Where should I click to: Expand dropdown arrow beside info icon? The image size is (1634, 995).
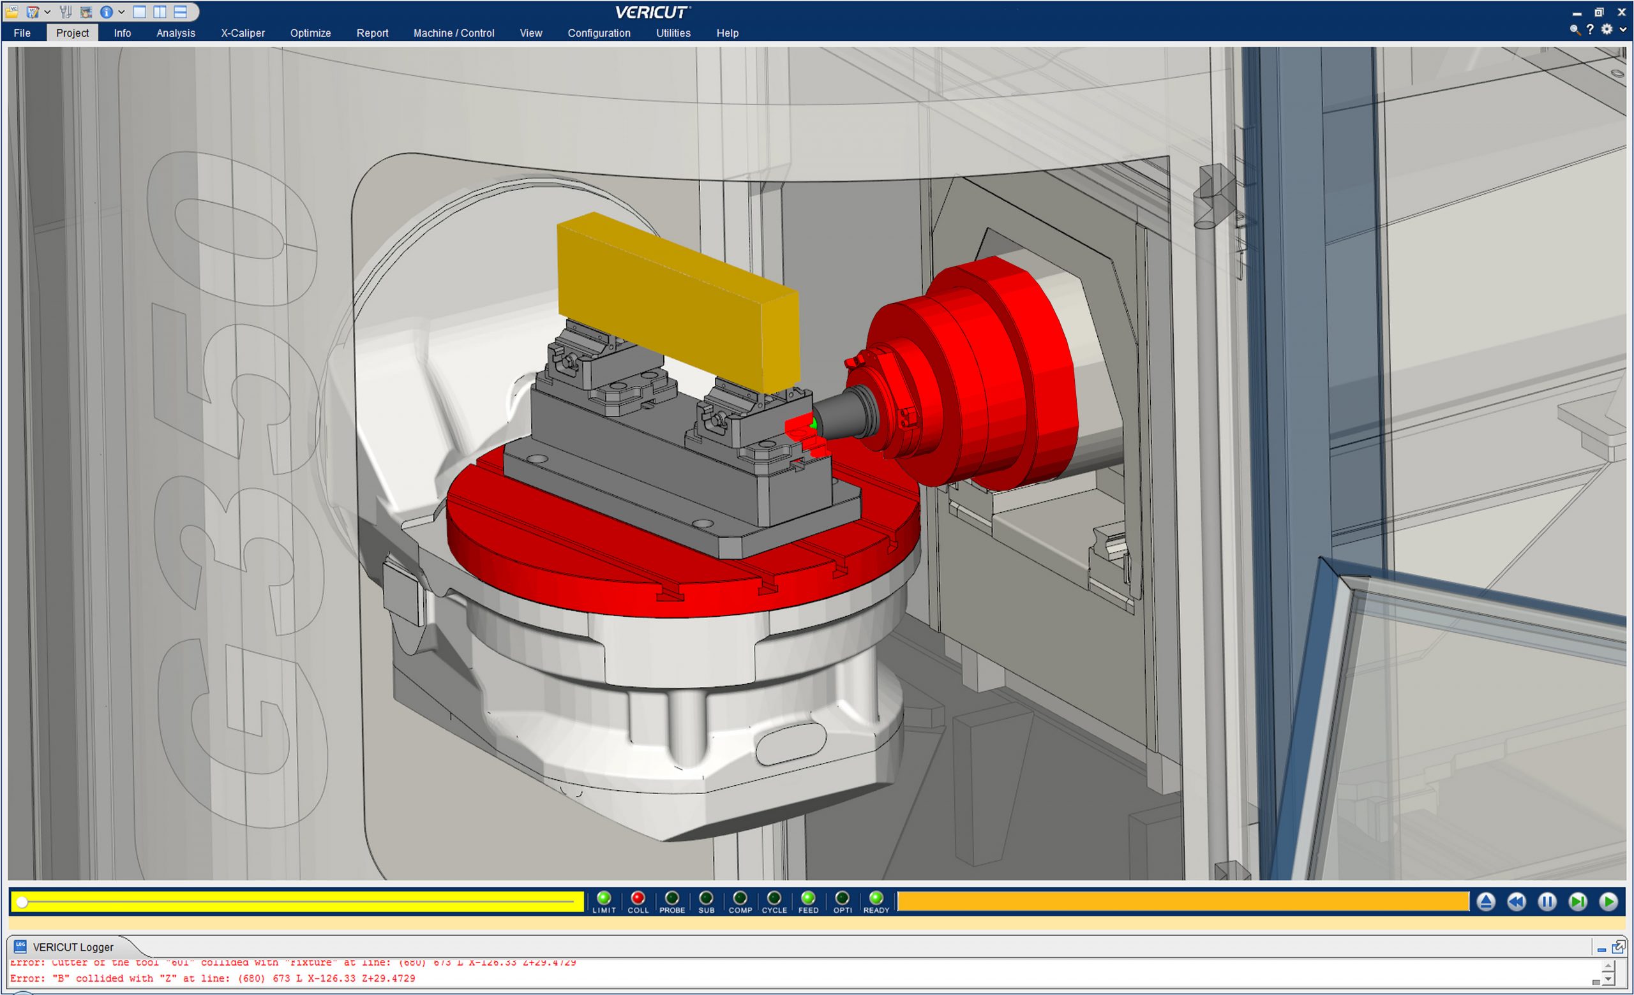coord(121,12)
